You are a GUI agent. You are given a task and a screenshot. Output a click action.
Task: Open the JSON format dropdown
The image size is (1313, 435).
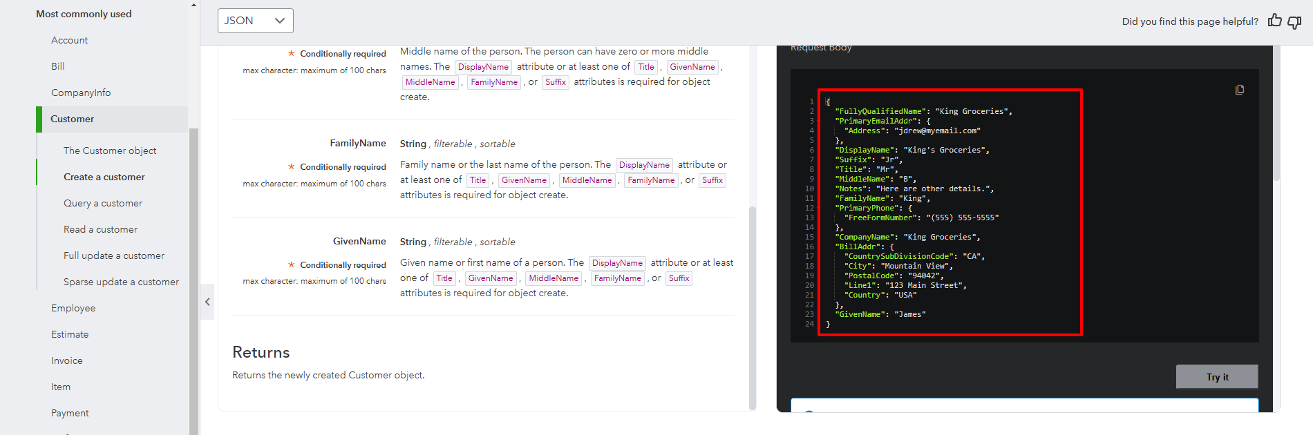click(x=256, y=21)
